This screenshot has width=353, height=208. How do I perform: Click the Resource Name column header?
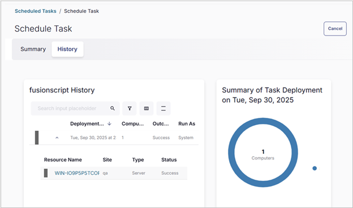[63, 160]
